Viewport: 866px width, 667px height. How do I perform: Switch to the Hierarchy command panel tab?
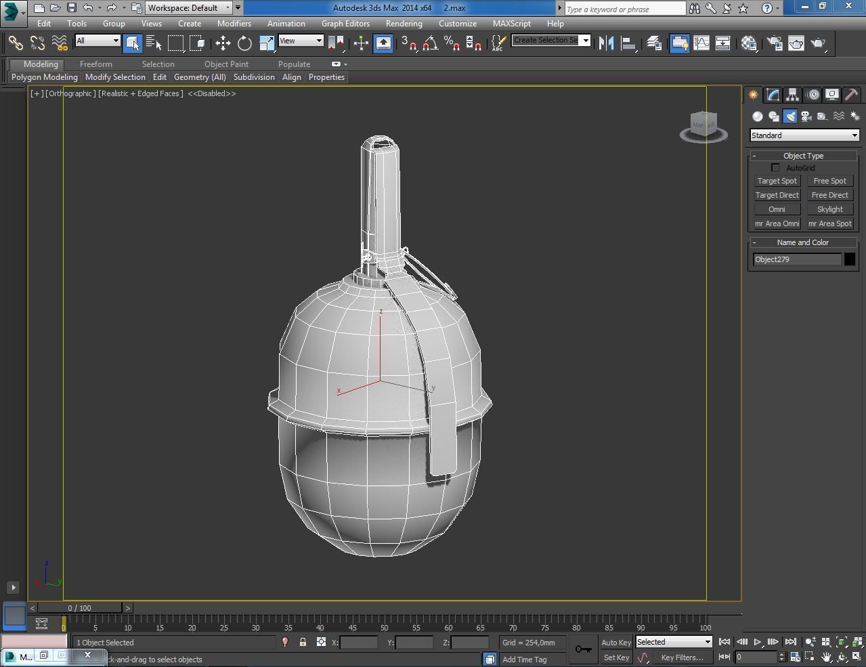coord(792,95)
